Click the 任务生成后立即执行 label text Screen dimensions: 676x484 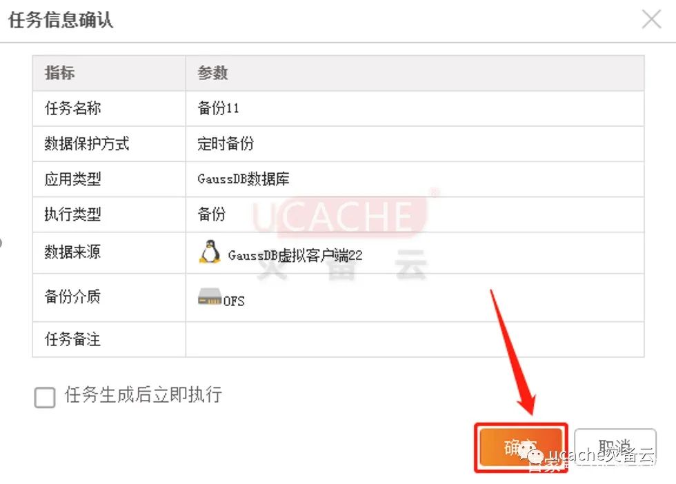click(x=143, y=395)
